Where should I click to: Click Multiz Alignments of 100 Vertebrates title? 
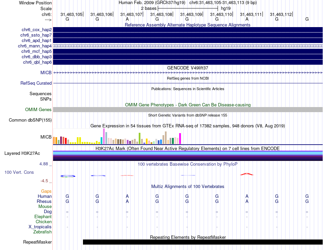point(188,187)
